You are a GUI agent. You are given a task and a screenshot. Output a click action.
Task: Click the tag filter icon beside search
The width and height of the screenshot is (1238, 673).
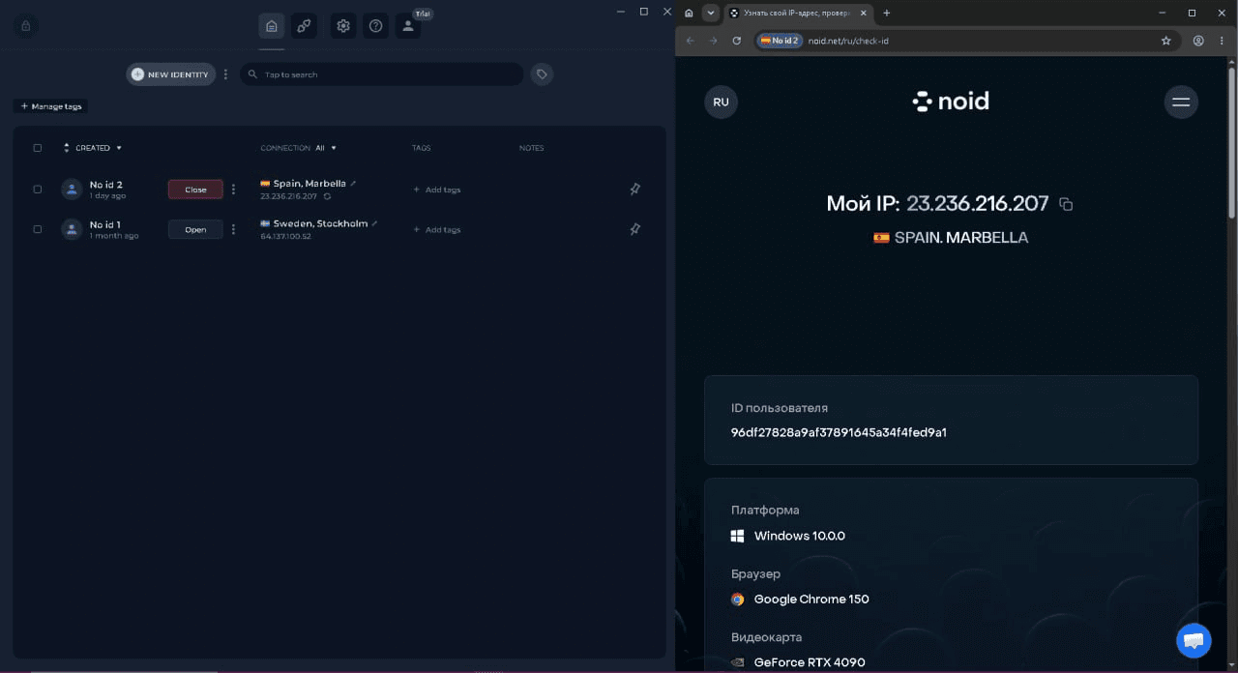[x=542, y=74]
